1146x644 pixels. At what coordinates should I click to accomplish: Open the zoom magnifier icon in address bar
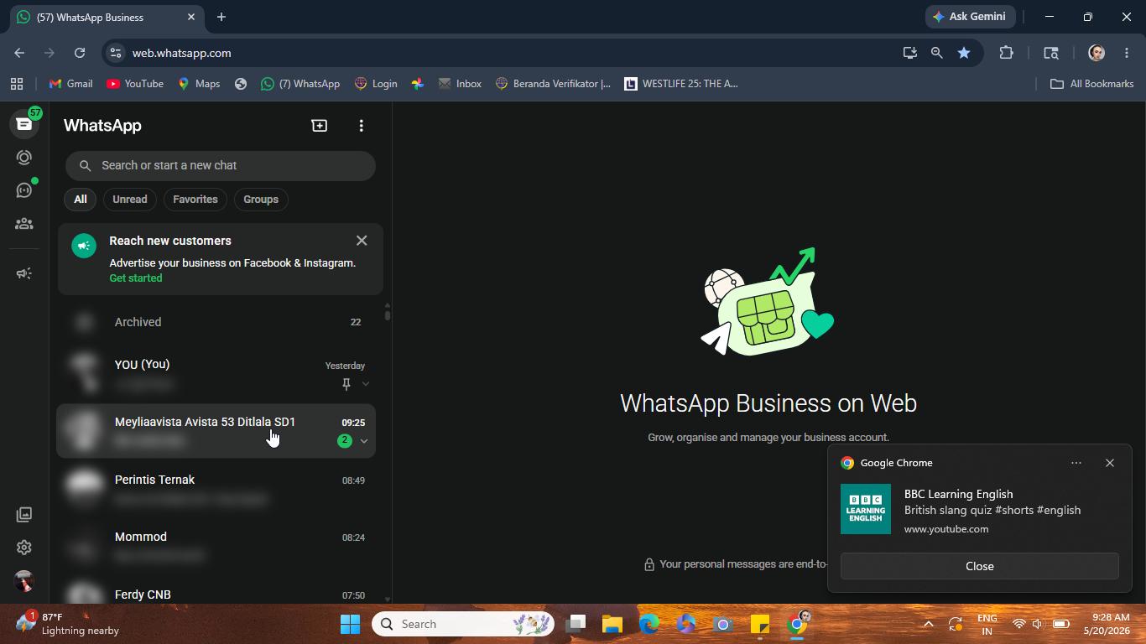pos(936,53)
